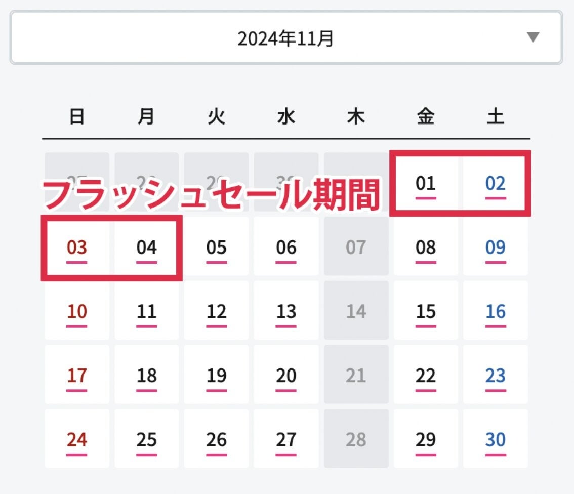
Task: Choose Monday November 04
Action: click(147, 248)
